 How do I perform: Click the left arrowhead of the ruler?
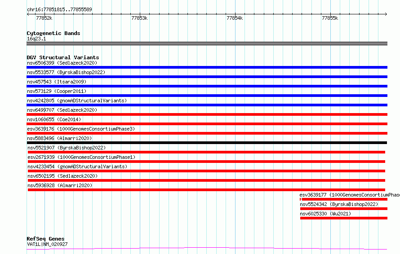coord(28,14)
